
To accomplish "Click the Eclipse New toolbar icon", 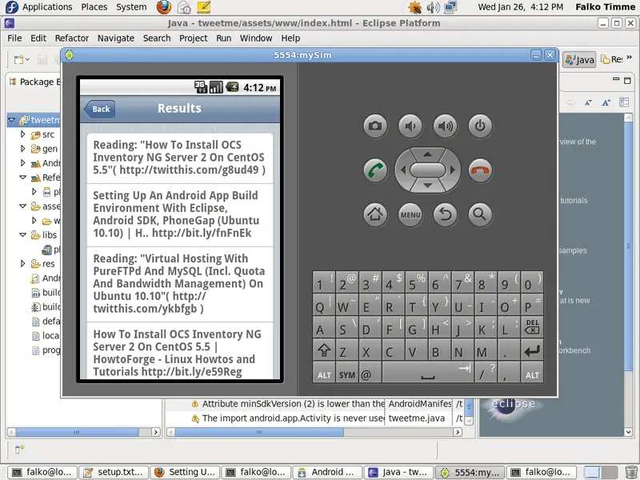I will click(18, 60).
